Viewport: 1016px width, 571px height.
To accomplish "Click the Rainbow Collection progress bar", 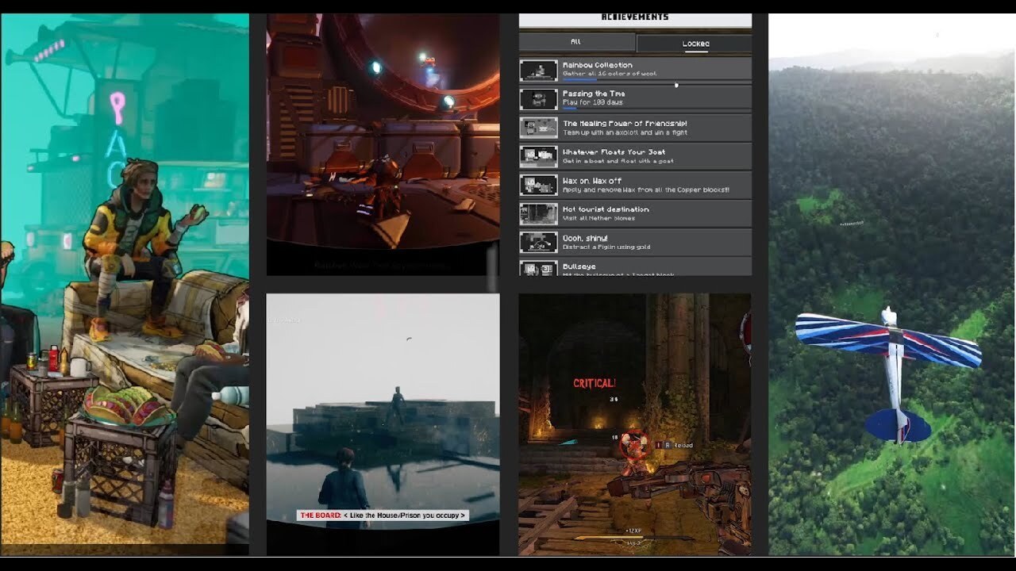I will [x=579, y=79].
